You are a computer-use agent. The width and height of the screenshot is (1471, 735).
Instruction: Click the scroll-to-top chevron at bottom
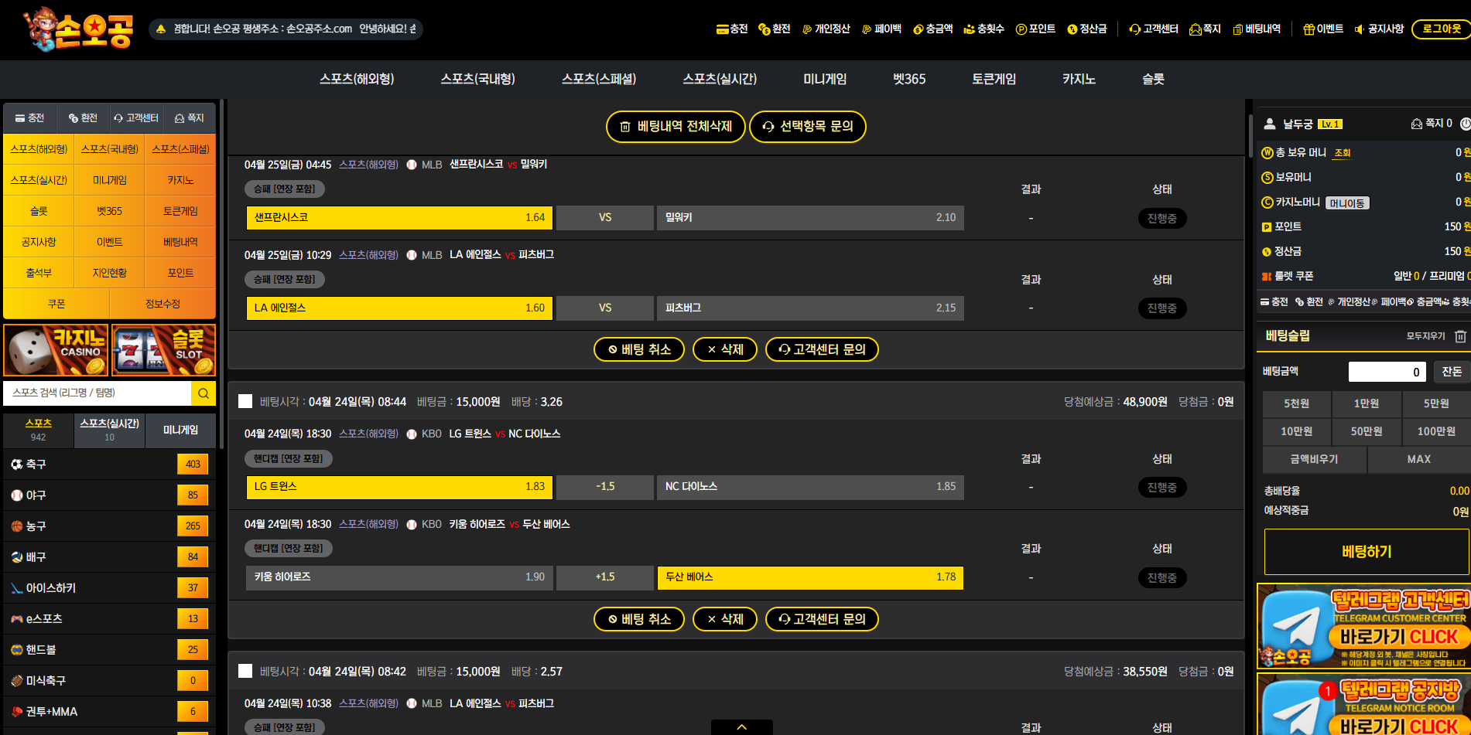741,727
